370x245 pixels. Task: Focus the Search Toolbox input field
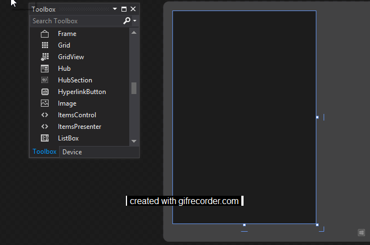point(76,21)
